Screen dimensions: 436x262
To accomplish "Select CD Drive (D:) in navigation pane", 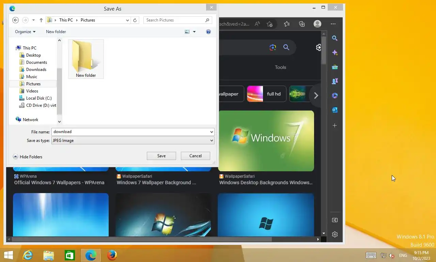I will 41,105.
